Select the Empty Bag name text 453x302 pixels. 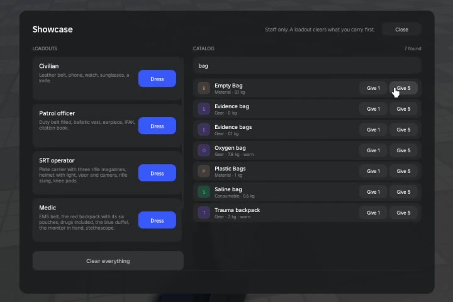228,86
